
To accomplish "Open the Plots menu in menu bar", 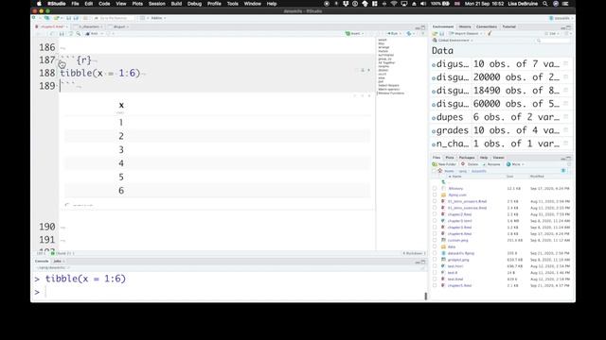I will pyautogui.click(x=137, y=4).
